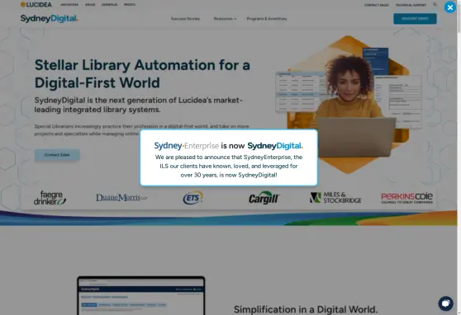Click the Request Demo button
This screenshot has width=461, height=315.
click(x=415, y=18)
